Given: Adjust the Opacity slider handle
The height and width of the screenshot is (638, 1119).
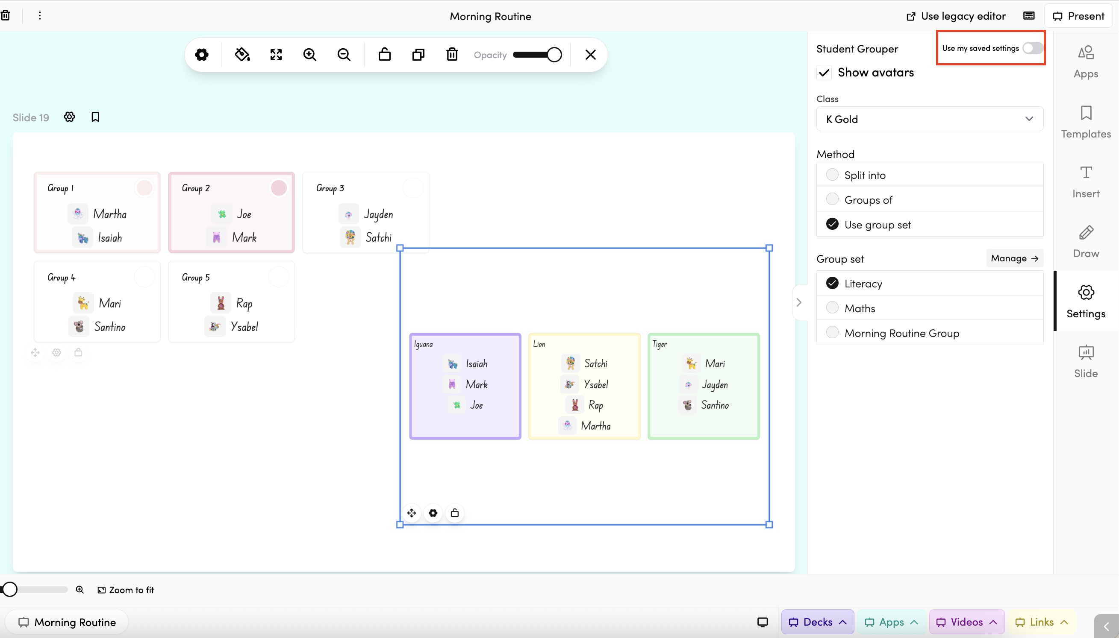Looking at the screenshot, I should (554, 55).
